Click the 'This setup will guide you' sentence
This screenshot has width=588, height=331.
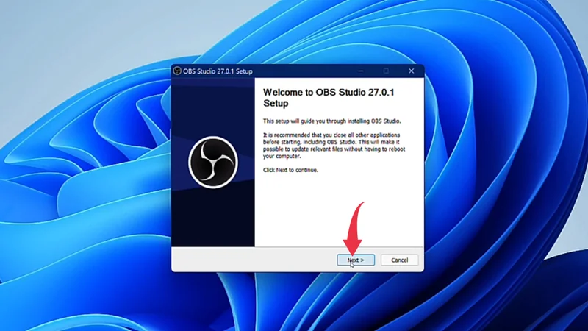pyautogui.click(x=332, y=121)
